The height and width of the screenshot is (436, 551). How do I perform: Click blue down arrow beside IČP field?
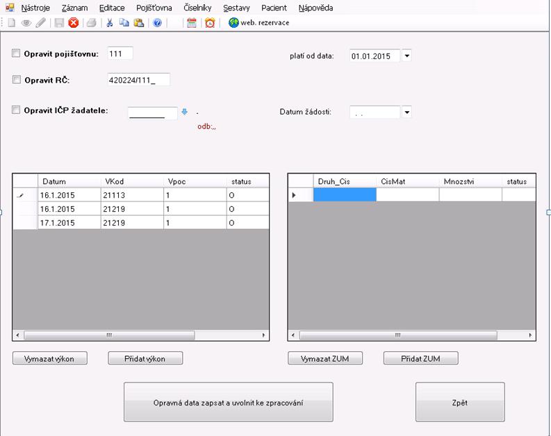(x=184, y=112)
